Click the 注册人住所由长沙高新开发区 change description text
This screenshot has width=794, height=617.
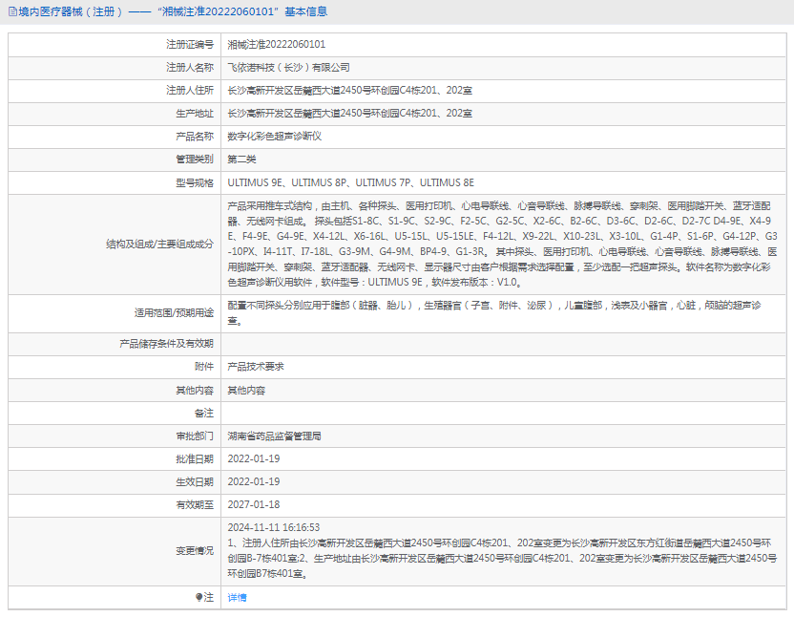(502, 558)
